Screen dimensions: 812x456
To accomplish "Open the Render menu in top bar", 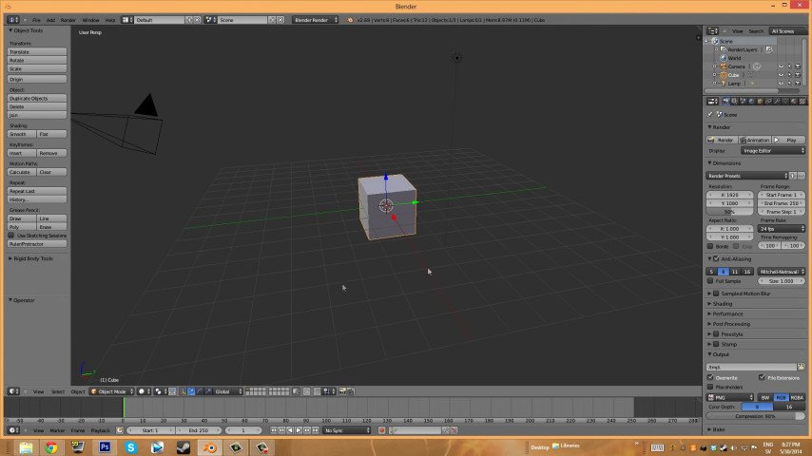I will [68, 20].
